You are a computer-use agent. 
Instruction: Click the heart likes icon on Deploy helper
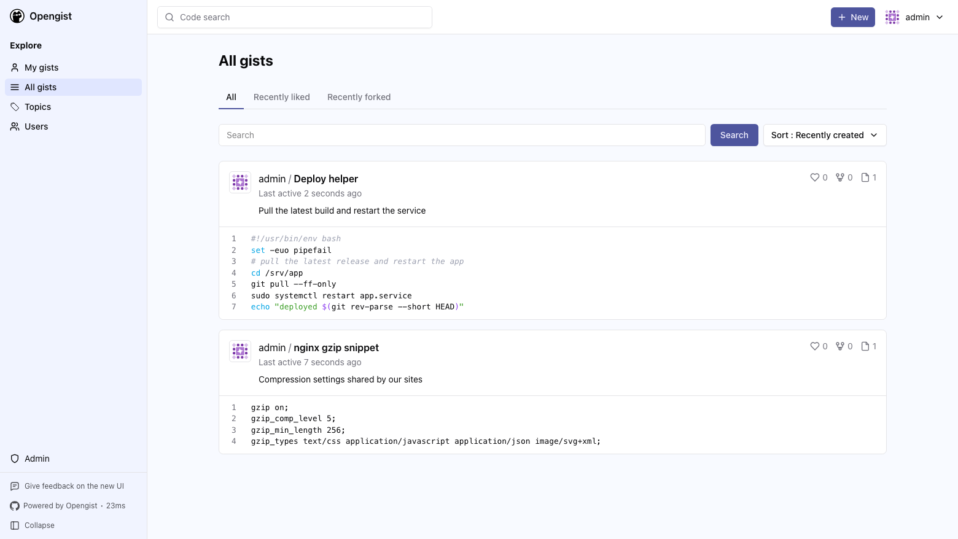pyautogui.click(x=815, y=177)
